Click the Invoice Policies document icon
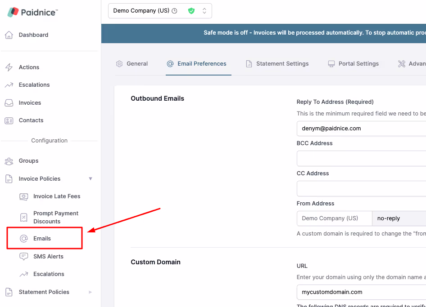426x307 pixels. click(9, 179)
